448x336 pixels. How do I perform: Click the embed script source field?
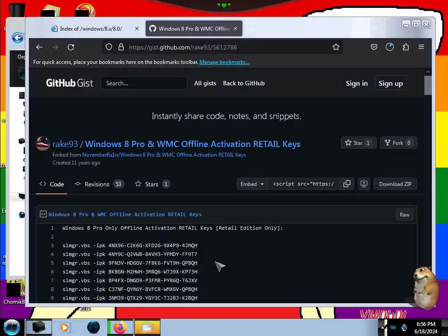point(304,184)
